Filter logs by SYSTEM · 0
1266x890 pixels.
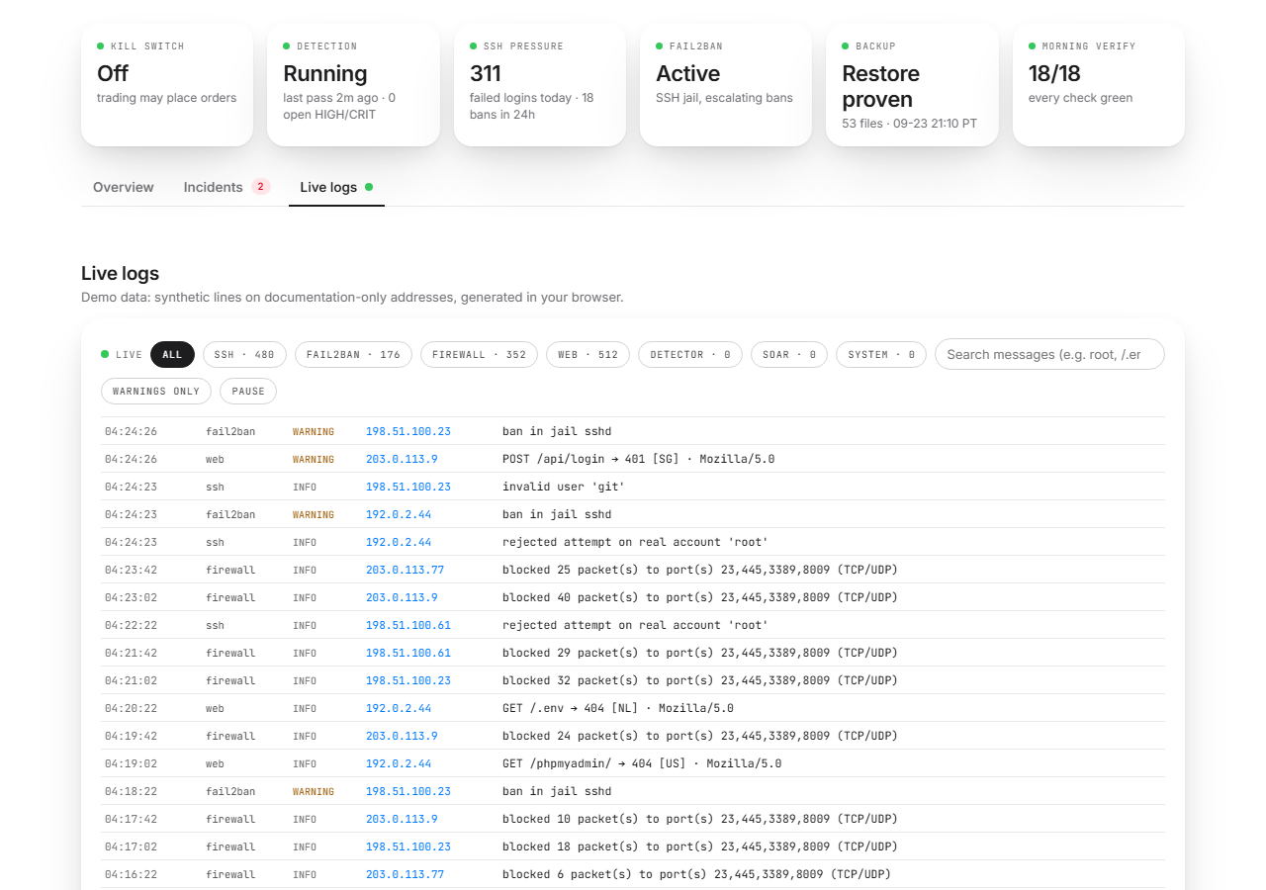coord(881,354)
